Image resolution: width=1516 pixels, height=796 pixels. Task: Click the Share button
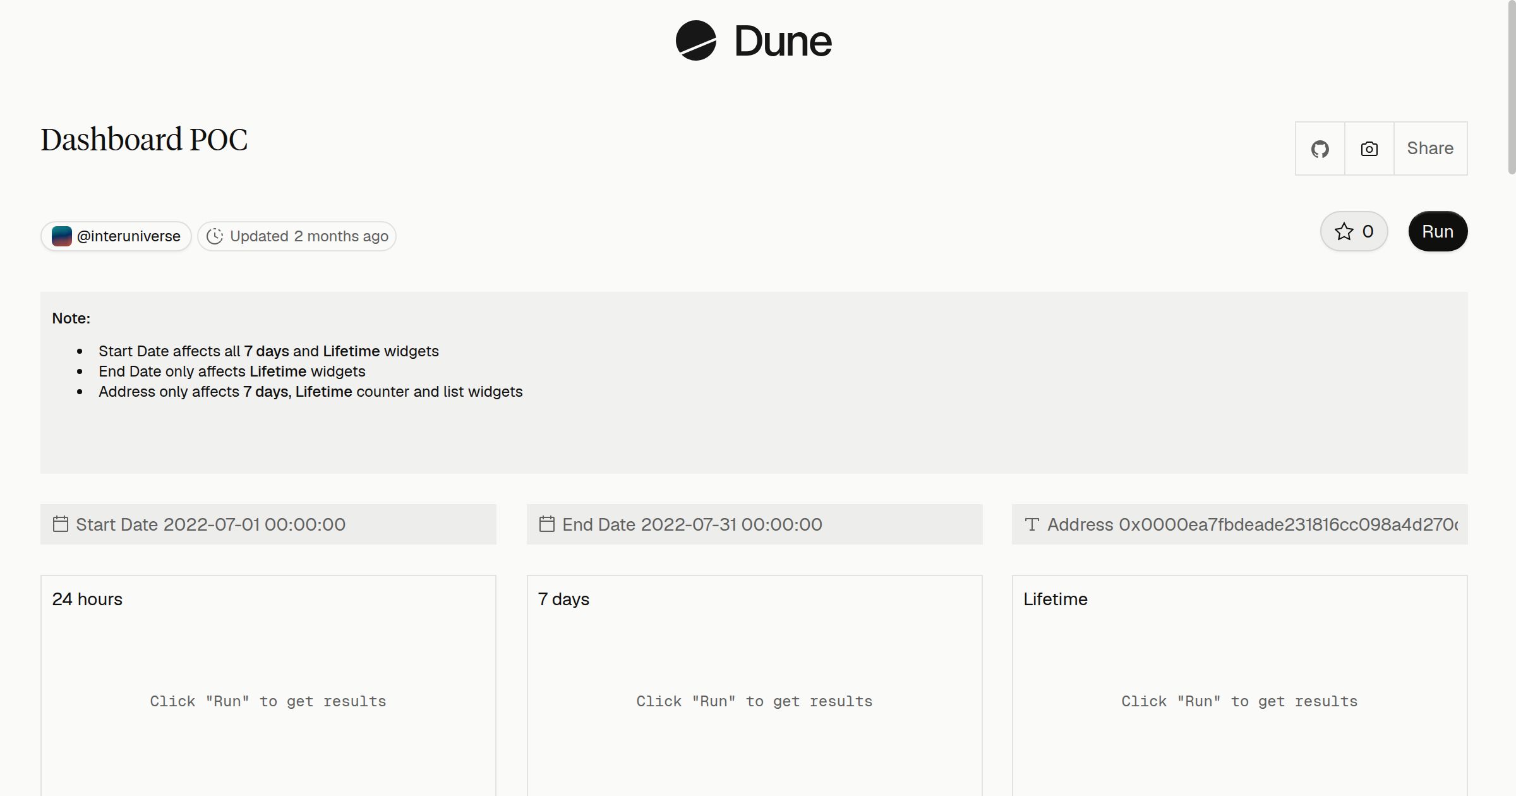coord(1430,148)
